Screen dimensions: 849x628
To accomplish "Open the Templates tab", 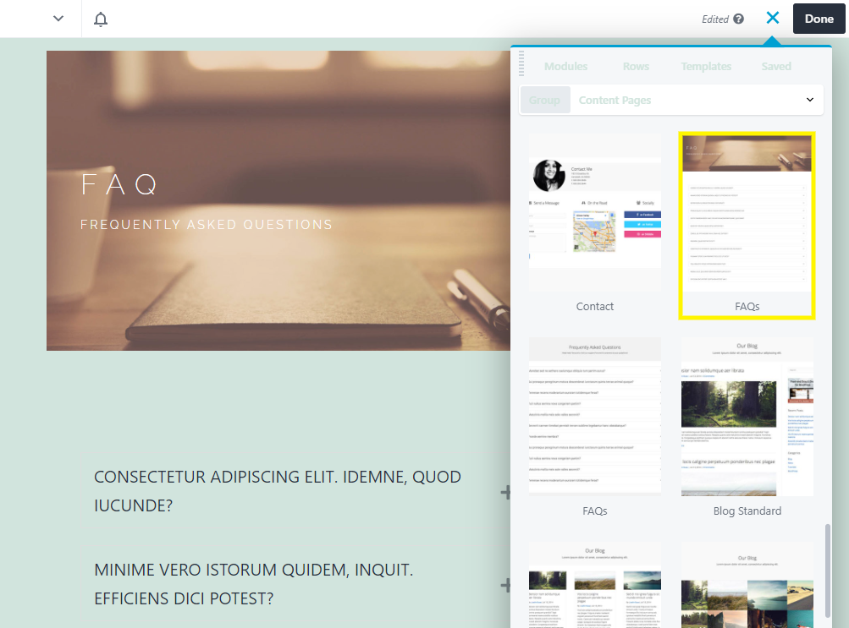I will click(x=706, y=66).
